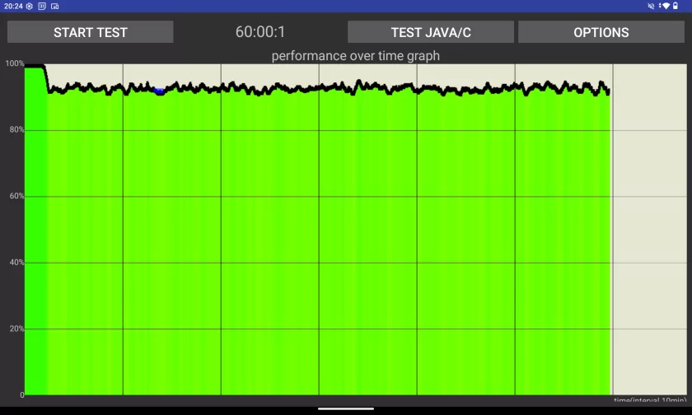Image resolution: width=692 pixels, height=415 pixels.
Task: Click the empty beige area right of graph
Action: pyautogui.click(x=649, y=231)
